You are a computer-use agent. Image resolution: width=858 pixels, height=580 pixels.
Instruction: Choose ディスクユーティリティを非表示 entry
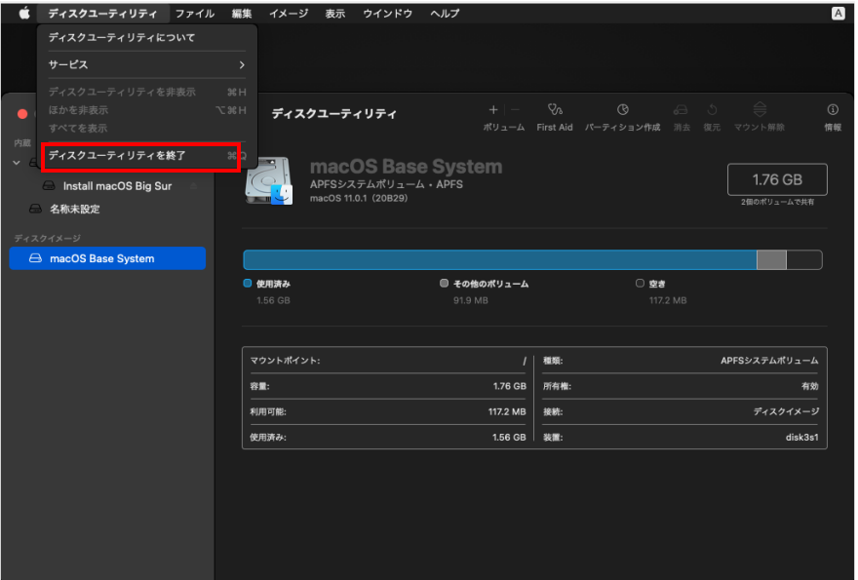point(146,92)
